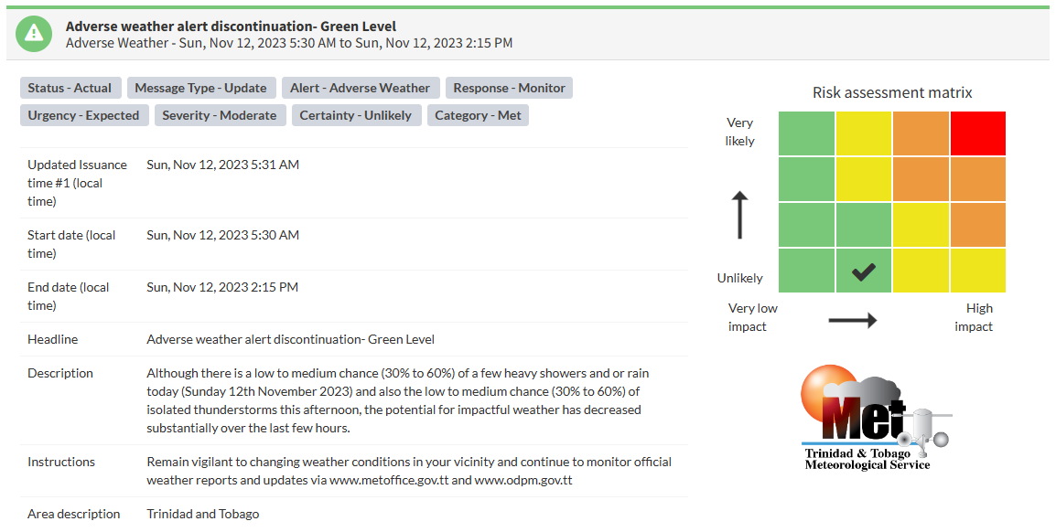Click the red cell of risk matrix
Viewport: 1056px width, 532px height.
click(978, 133)
